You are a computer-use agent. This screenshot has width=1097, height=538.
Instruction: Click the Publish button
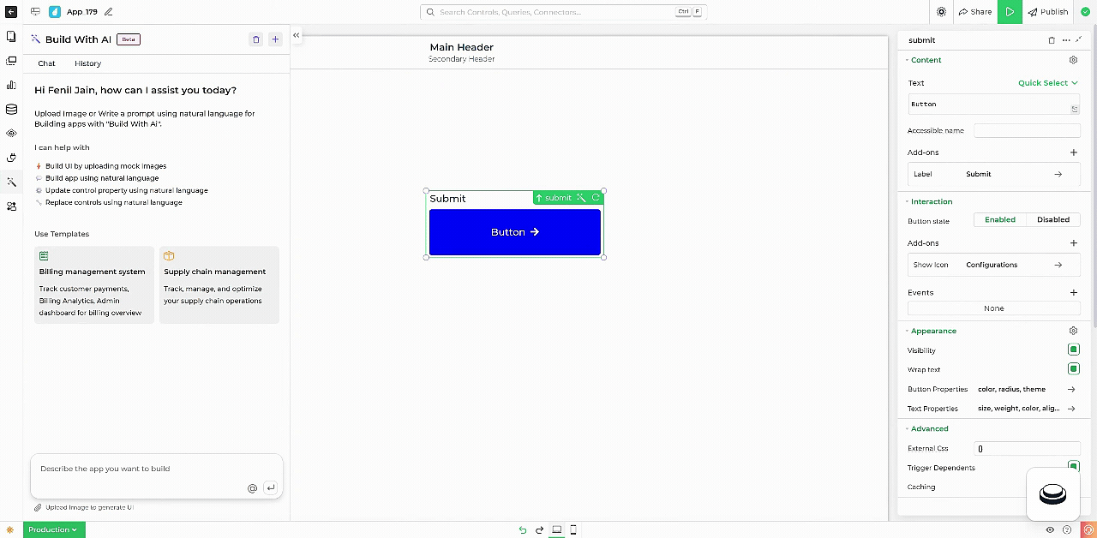pyautogui.click(x=1048, y=12)
